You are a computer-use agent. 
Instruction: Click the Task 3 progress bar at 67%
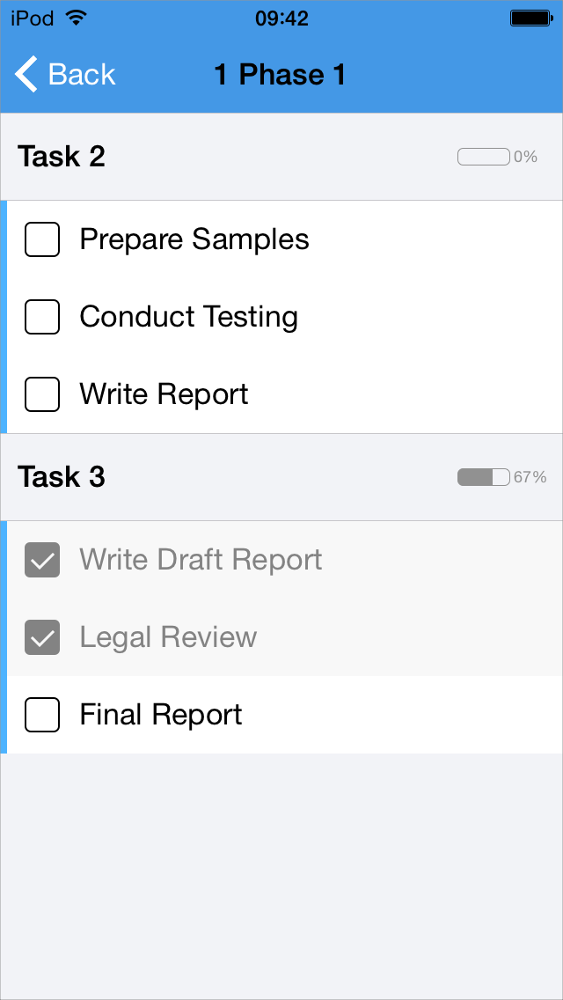tap(484, 477)
